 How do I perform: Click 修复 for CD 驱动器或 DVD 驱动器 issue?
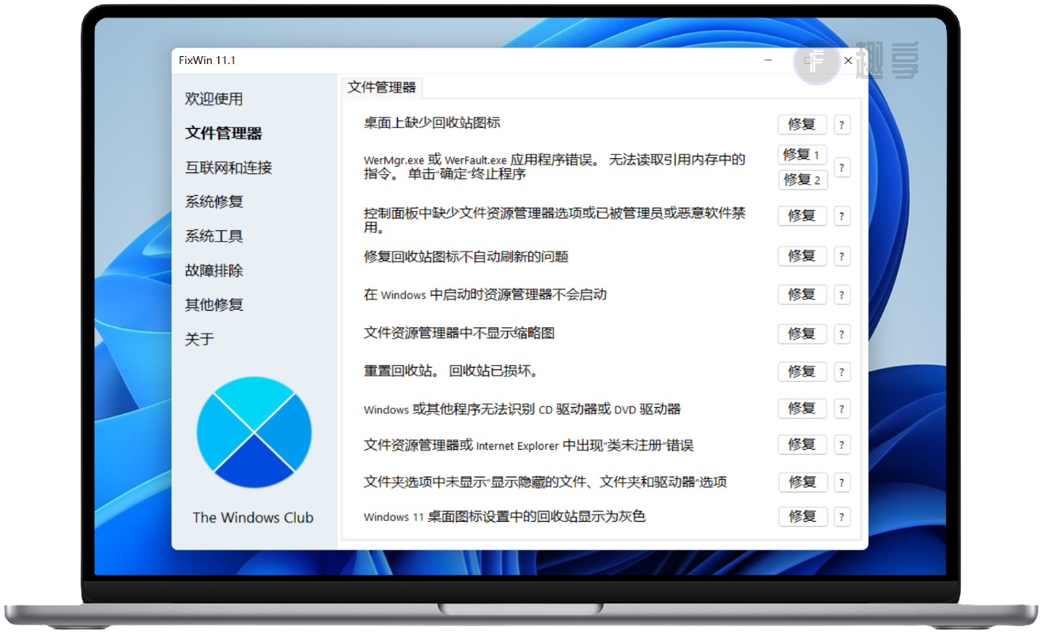point(802,409)
